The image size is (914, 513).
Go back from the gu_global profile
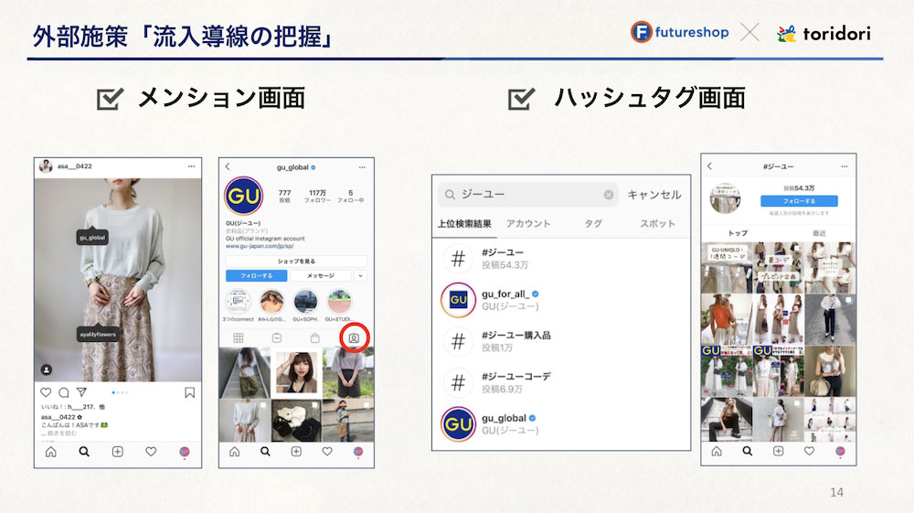tap(228, 166)
